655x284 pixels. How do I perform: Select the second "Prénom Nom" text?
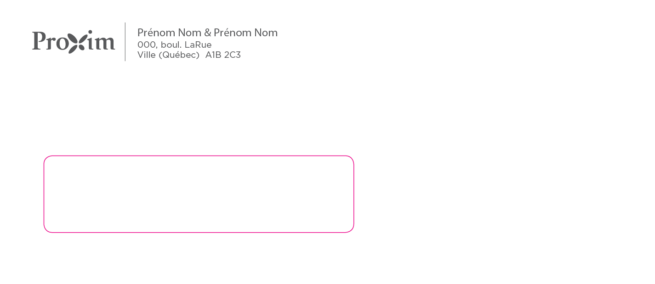coord(245,33)
